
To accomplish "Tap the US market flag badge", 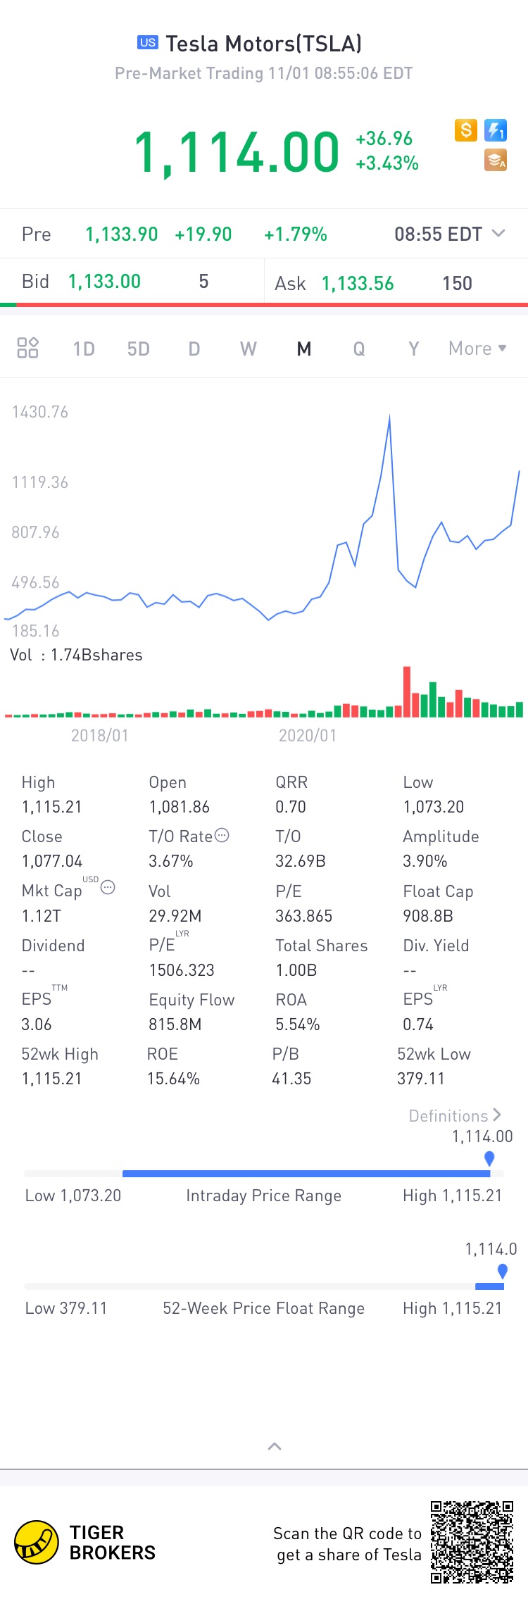I will (x=148, y=42).
